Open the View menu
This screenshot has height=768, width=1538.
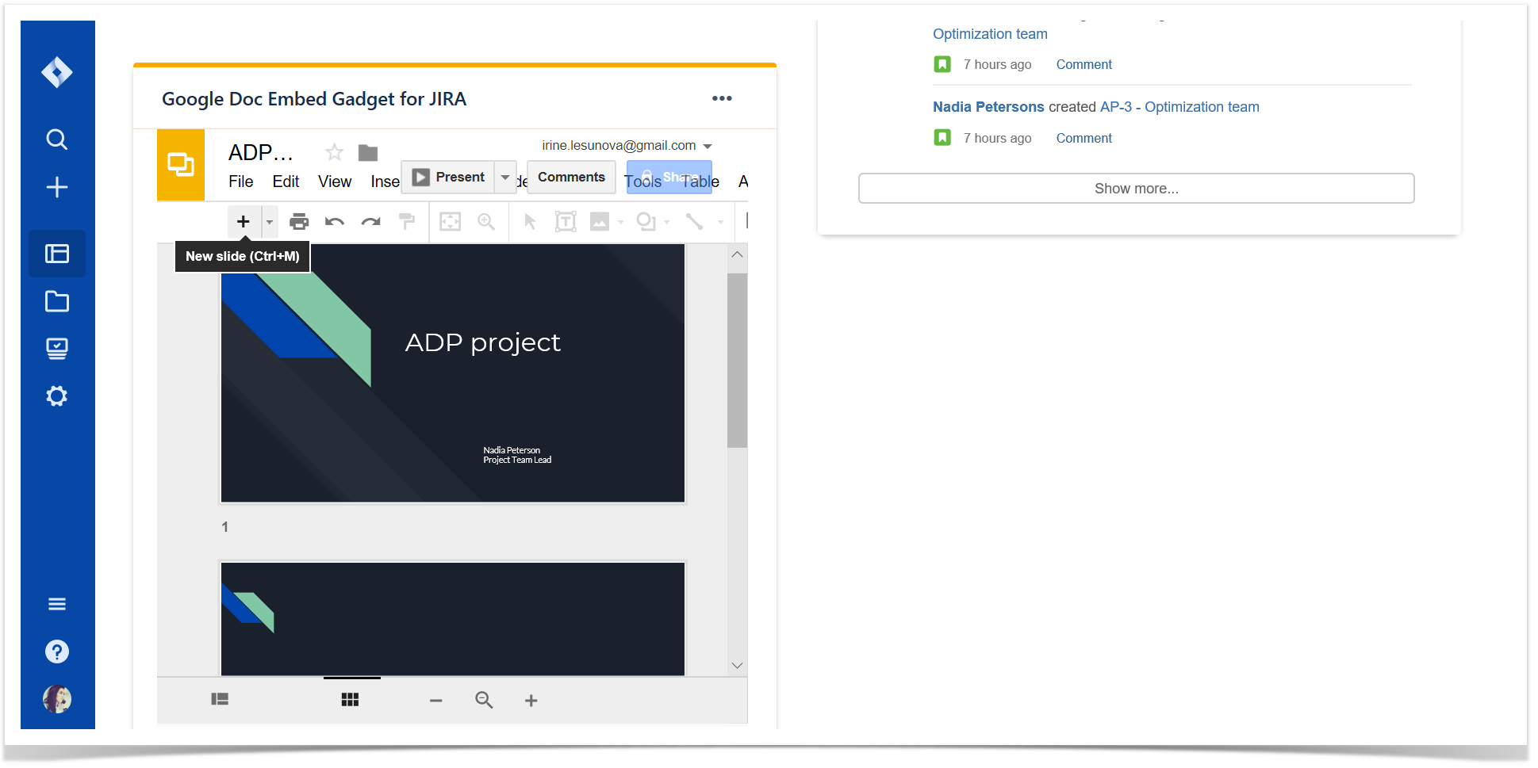point(335,181)
